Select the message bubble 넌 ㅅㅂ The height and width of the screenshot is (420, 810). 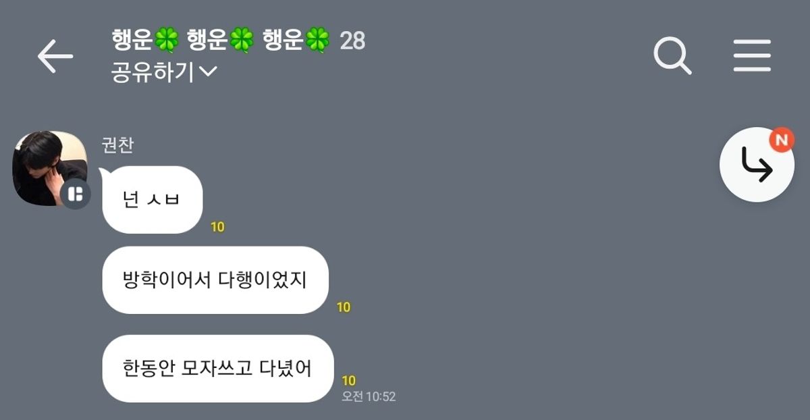(x=153, y=200)
